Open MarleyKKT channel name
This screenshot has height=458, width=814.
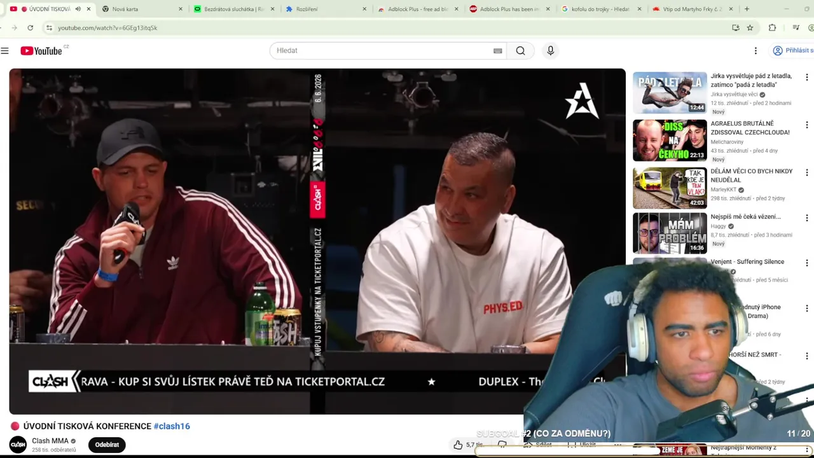[724, 190]
